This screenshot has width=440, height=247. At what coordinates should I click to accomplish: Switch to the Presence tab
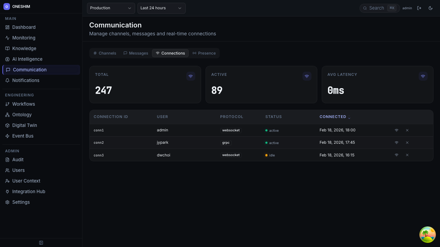pos(204,53)
